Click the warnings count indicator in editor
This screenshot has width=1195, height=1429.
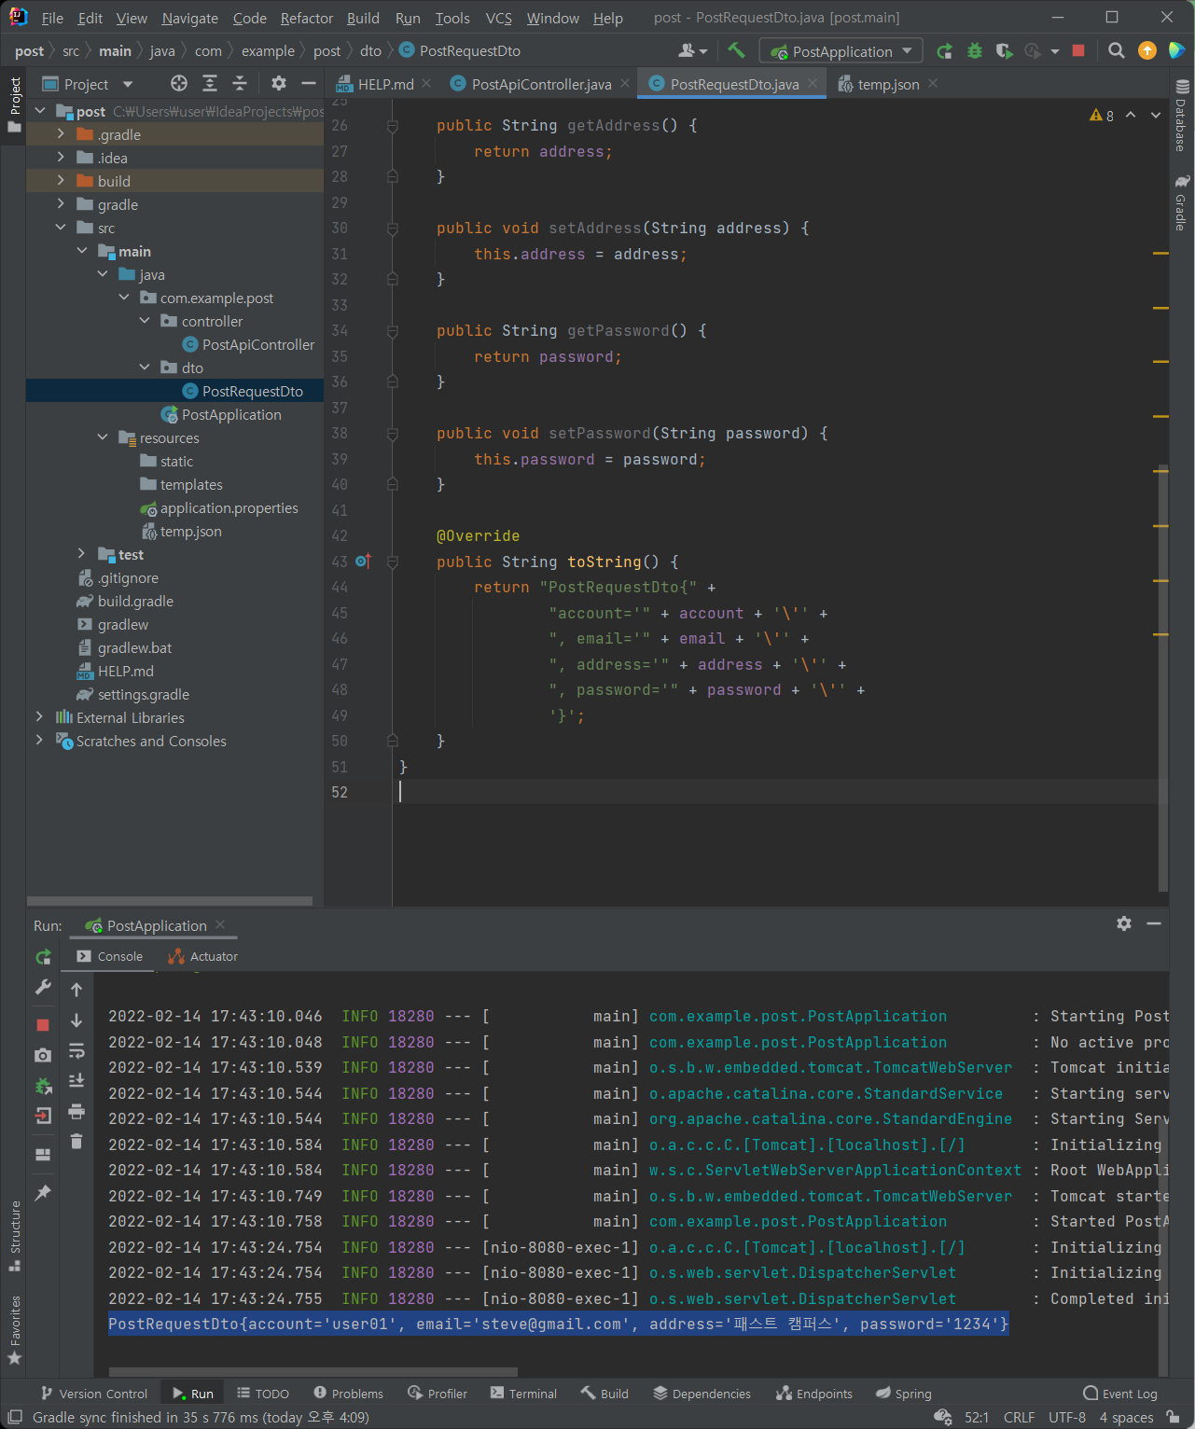[1102, 116]
